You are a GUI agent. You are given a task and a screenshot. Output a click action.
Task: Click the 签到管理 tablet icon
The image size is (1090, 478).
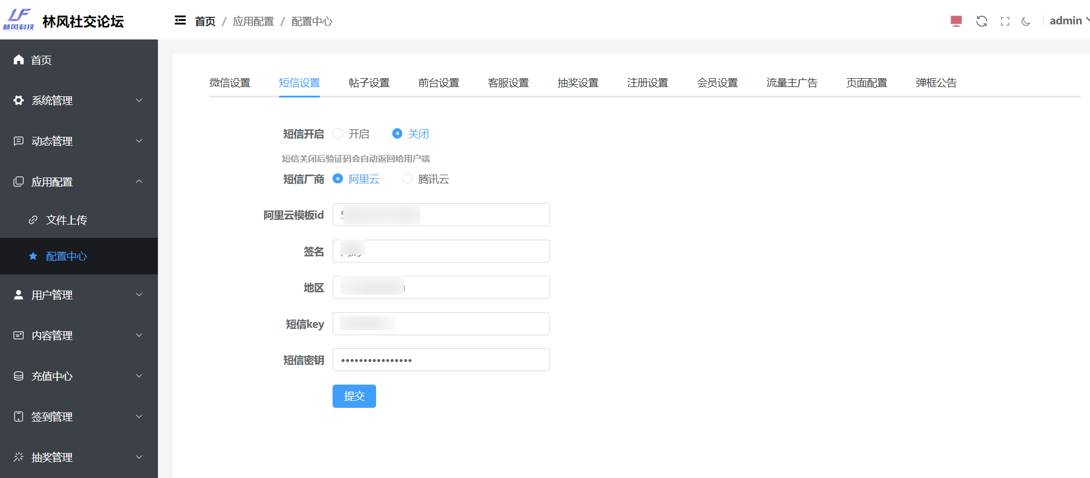tap(19, 417)
